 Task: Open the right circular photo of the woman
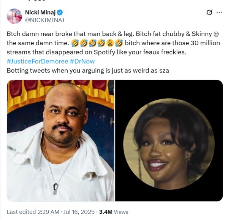click(169, 141)
